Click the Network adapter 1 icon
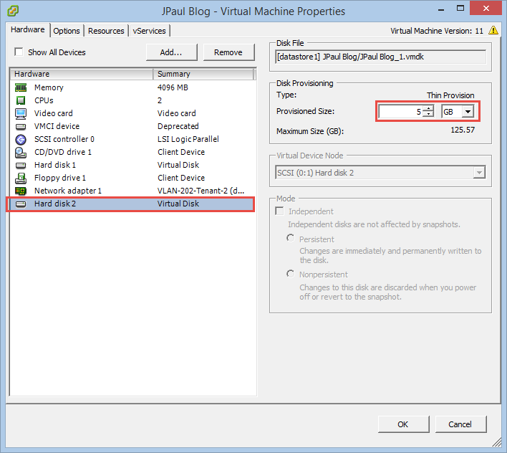The image size is (507, 453). coord(21,191)
